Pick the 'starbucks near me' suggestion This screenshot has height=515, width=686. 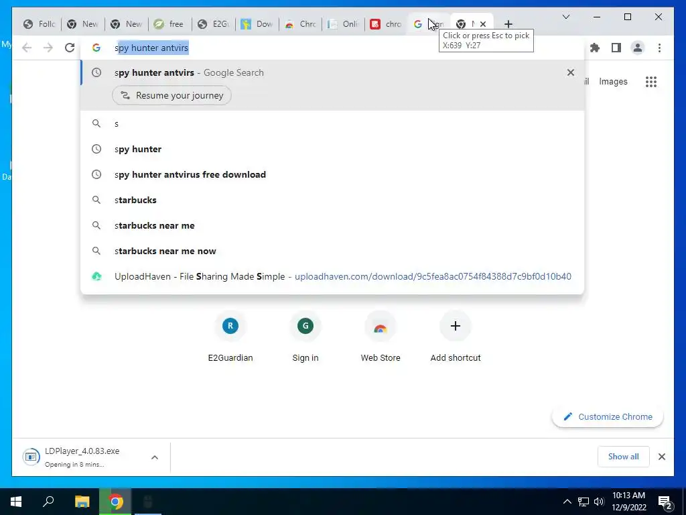tap(332, 225)
